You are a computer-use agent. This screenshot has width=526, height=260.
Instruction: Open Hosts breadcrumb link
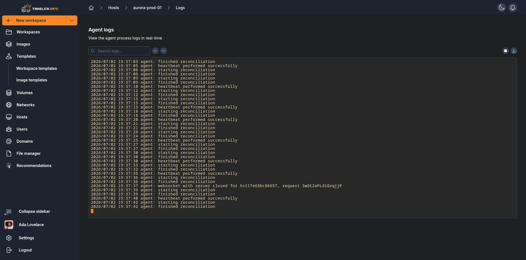(114, 8)
